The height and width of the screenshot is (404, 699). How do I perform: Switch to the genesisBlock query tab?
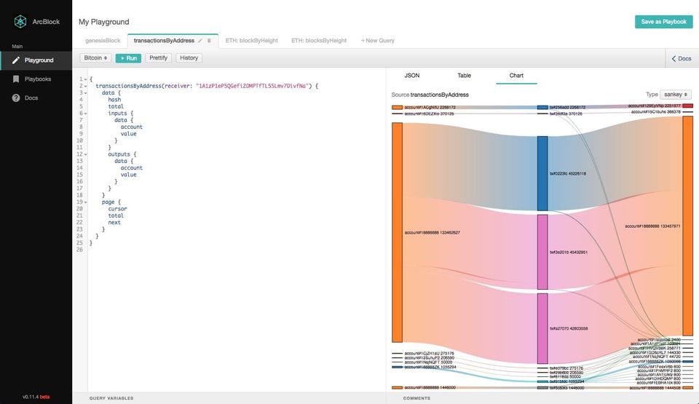click(x=102, y=41)
